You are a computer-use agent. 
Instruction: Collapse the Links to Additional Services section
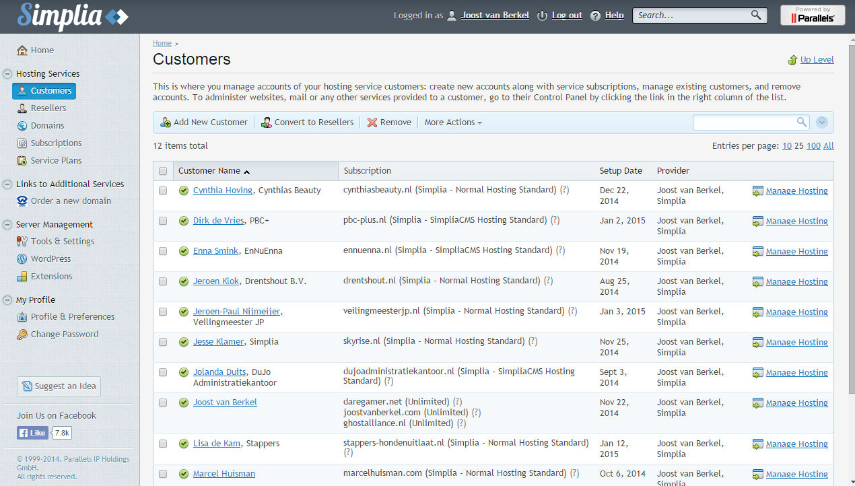(x=7, y=184)
